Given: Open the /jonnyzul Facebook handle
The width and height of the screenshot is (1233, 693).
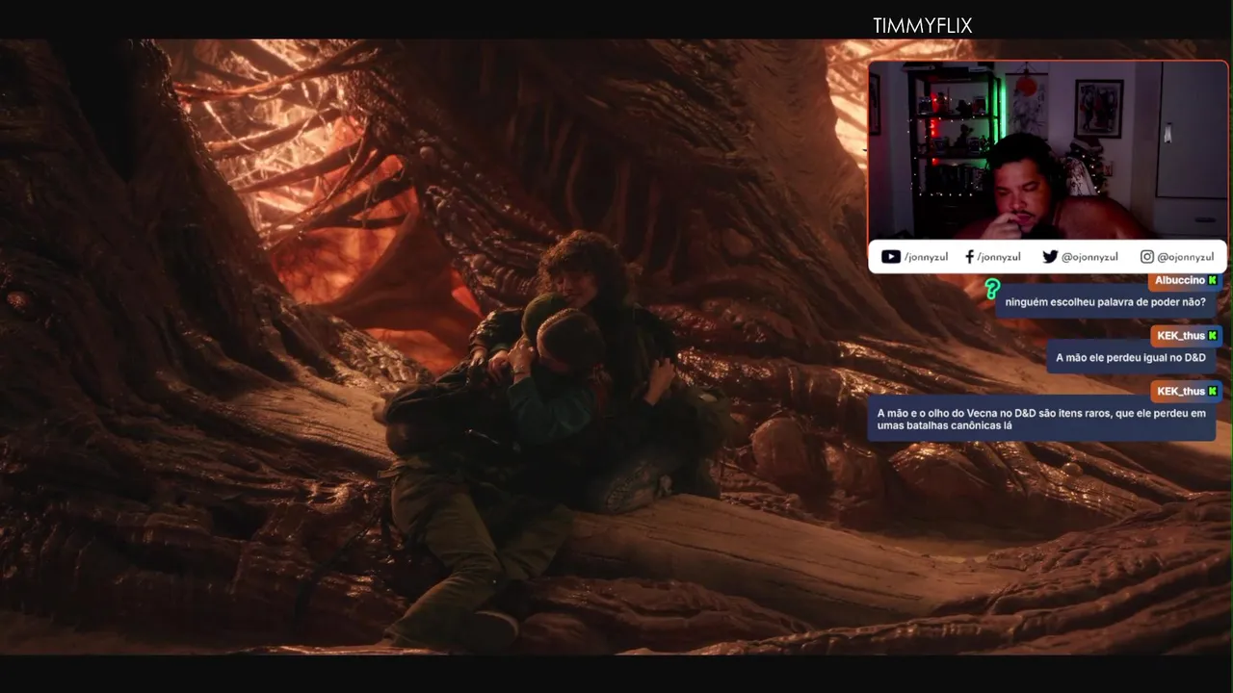Looking at the screenshot, I should pyautogui.click(x=999, y=257).
